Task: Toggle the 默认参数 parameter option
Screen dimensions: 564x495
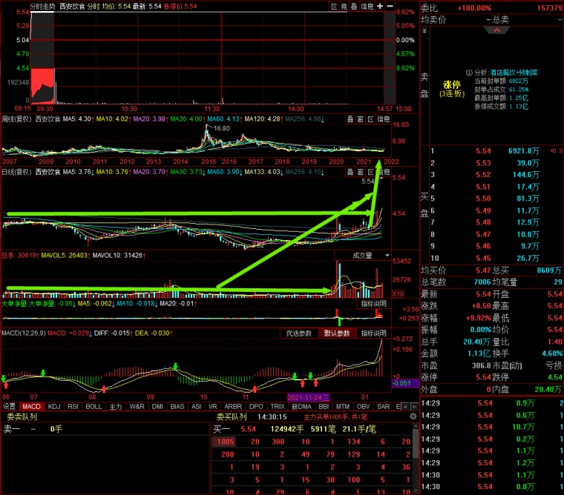Action: point(338,333)
